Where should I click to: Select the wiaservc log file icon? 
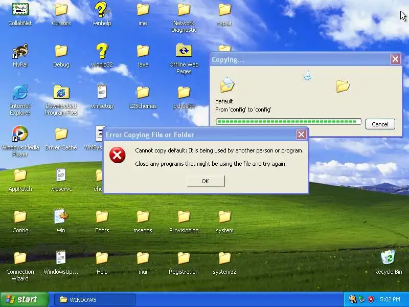click(61, 174)
